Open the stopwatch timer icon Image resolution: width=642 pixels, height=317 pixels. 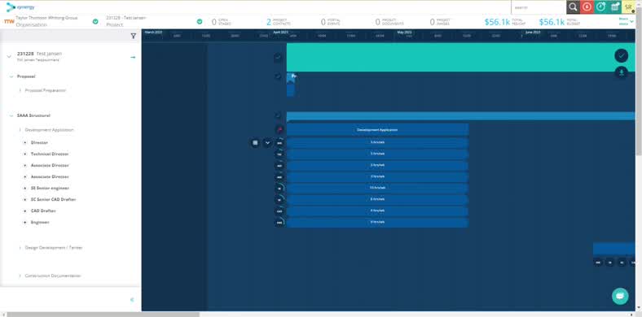(x=600, y=7)
